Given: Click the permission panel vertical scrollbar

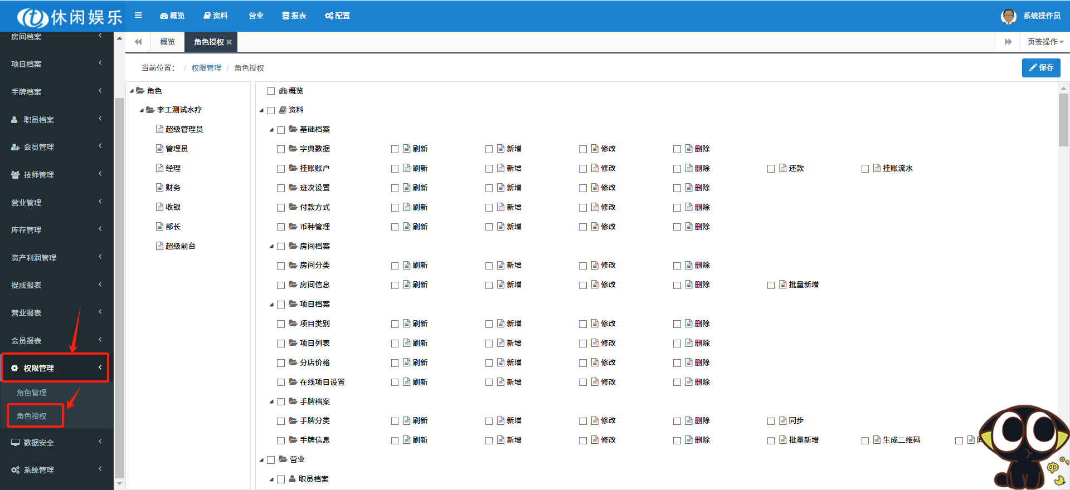Looking at the screenshot, I should pos(1063,120).
